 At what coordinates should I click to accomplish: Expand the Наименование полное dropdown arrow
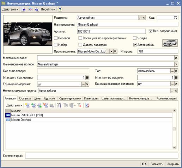click(x=176, y=64)
